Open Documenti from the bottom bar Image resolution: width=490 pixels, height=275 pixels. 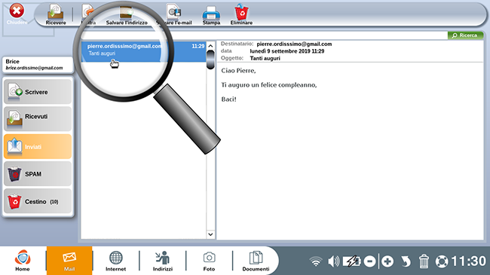tap(256, 261)
